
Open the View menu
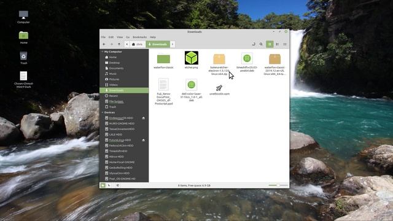pyautogui.click(x=120, y=37)
